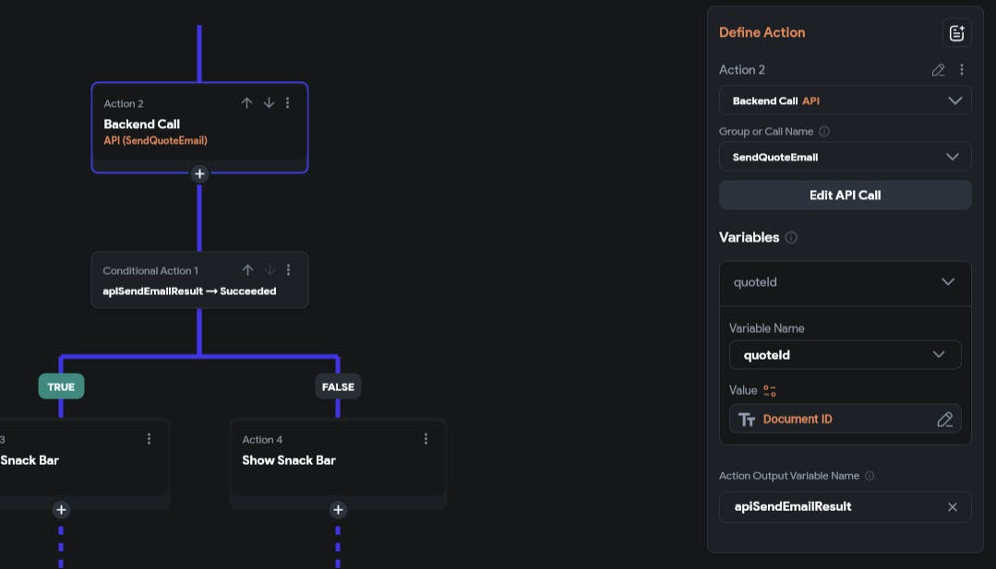Image resolution: width=996 pixels, height=569 pixels.
Task: Open Conditional Action 1 three-dot menu
Action: click(288, 270)
